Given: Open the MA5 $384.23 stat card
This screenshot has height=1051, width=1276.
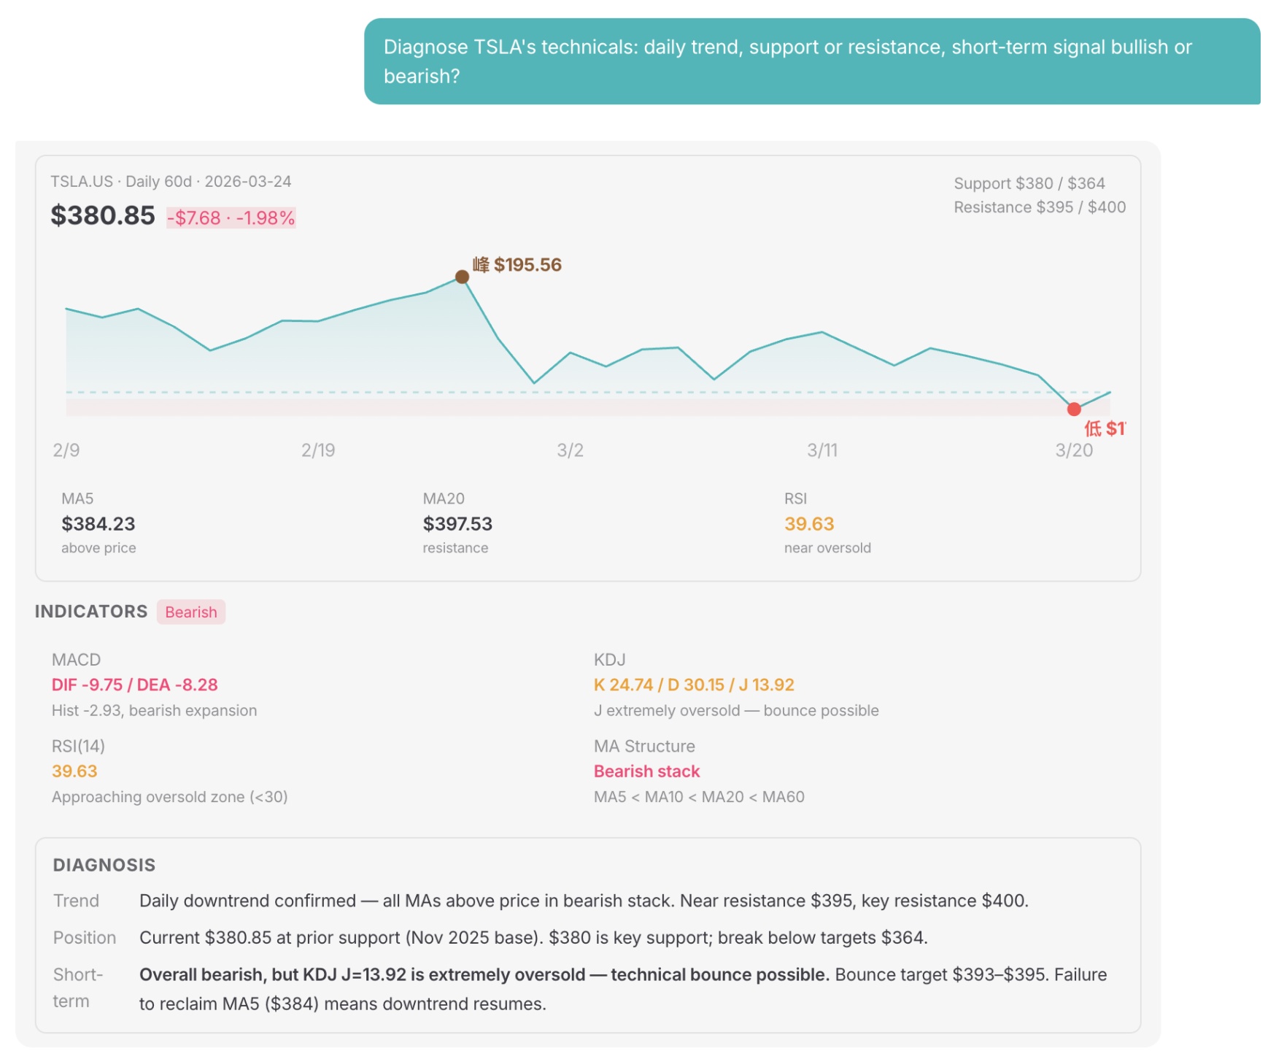Looking at the screenshot, I should click(x=98, y=523).
